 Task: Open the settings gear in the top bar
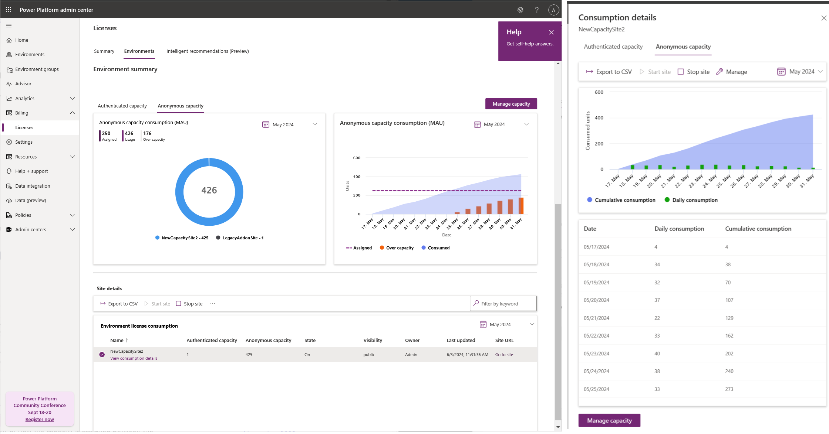tap(520, 10)
